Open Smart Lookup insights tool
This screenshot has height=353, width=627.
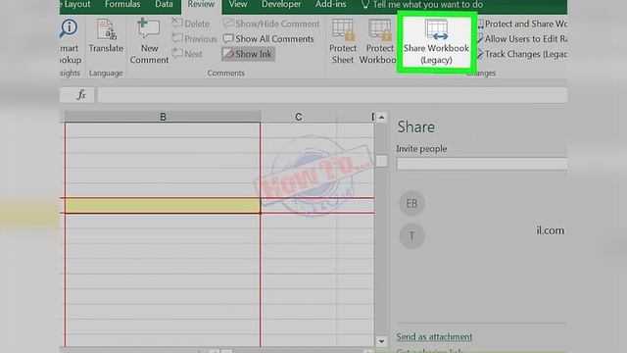(70, 41)
